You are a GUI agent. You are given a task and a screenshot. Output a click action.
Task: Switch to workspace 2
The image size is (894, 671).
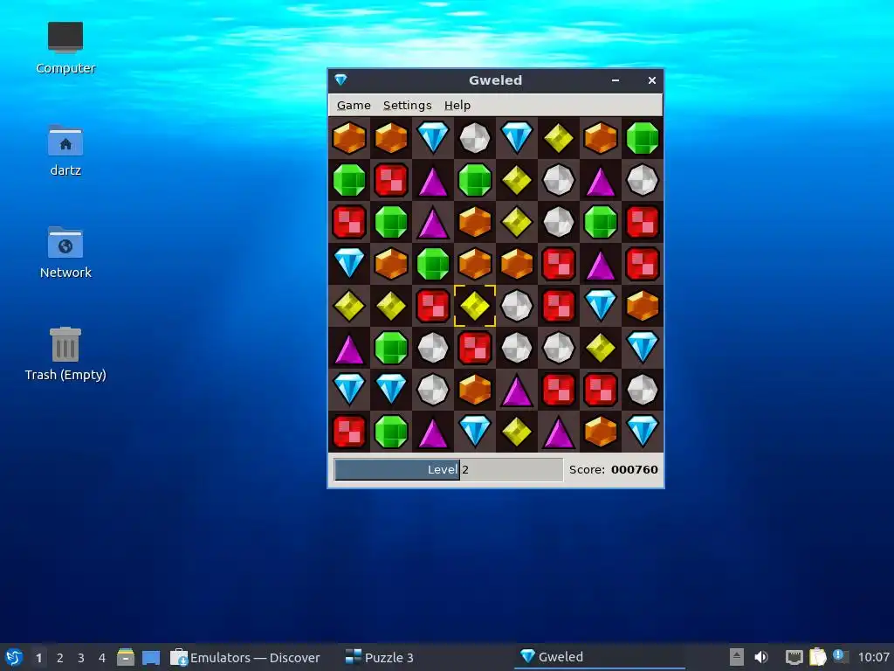click(60, 658)
